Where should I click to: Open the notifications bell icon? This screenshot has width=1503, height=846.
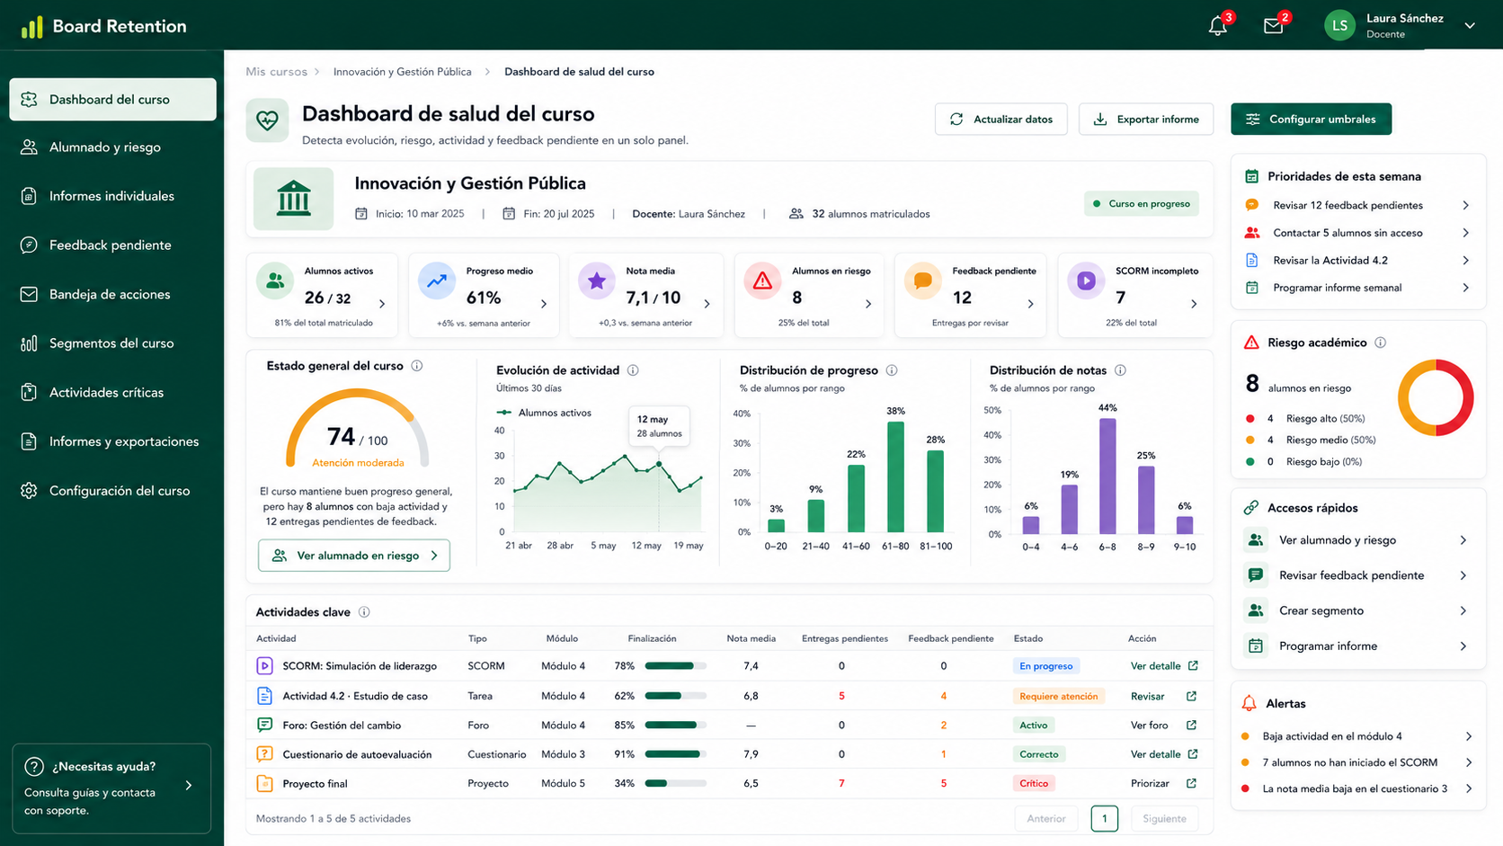coord(1218,26)
